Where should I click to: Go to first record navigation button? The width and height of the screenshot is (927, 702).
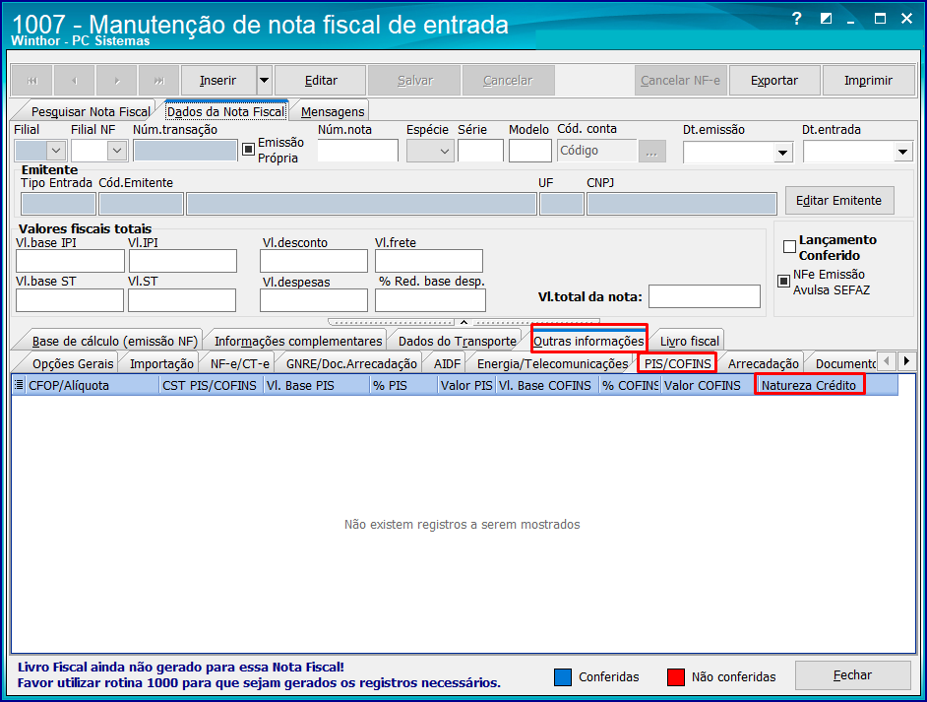pyautogui.click(x=32, y=81)
